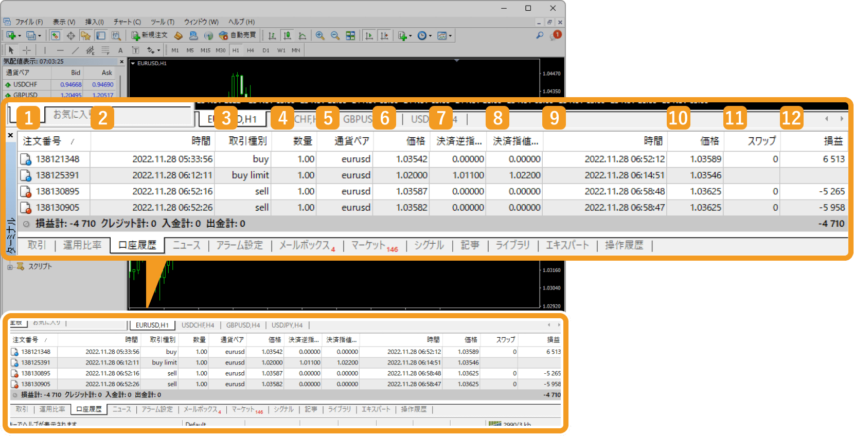Select the vertical line drawing tool
Image resolution: width=854 pixels, height=436 pixels.
click(45, 50)
